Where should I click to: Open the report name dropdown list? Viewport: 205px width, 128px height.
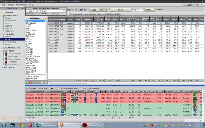point(64,11)
